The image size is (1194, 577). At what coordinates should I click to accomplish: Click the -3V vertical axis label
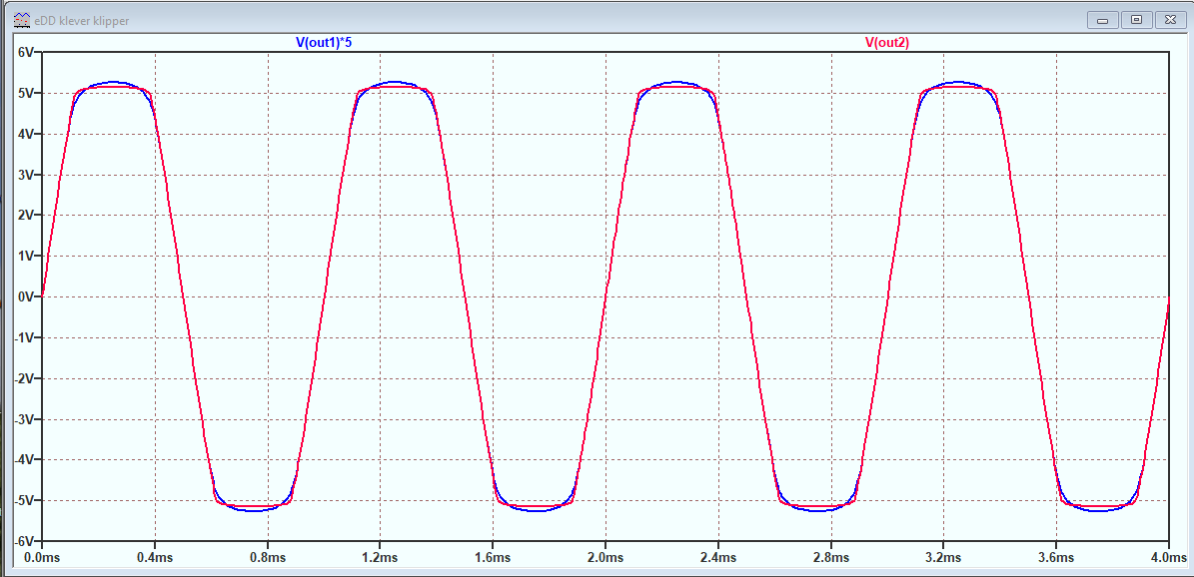[23, 419]
